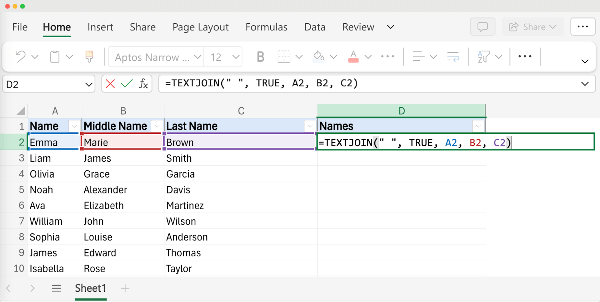Open the Comments pane icon

(x=482, y=27)
